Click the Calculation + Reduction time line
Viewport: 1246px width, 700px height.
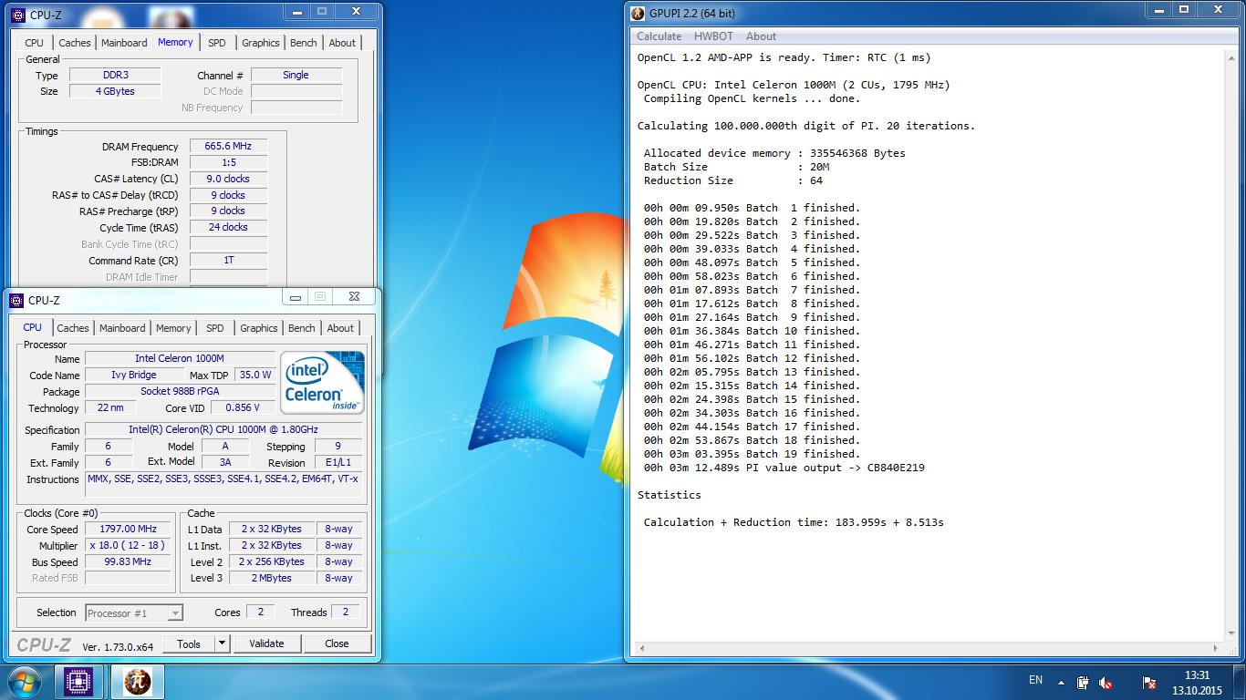(x=794, y=522)
